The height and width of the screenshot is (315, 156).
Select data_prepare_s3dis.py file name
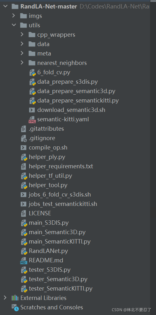pyautogui.click(x=67, y=82)
